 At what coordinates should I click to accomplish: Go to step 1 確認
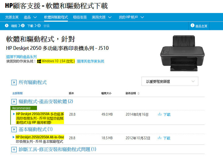(11, 26)
